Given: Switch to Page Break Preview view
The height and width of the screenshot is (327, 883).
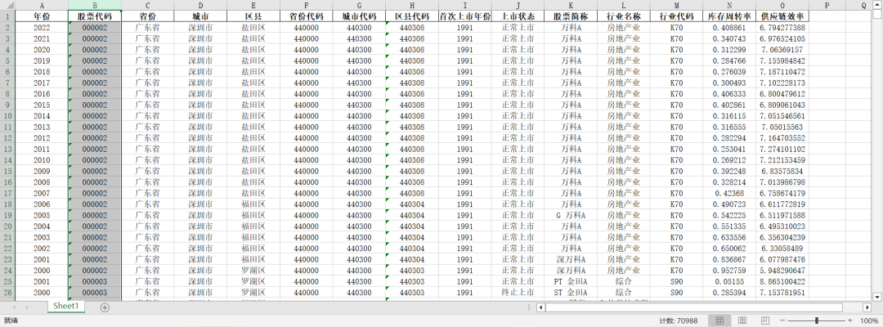Looking at the screenshot, I should pyautogui.click(x=764, y=320).
